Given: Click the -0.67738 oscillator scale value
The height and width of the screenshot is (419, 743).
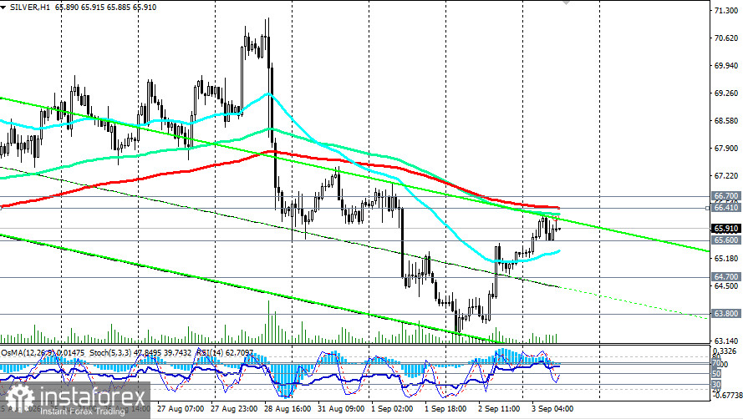Looking at the screenshot, I should pos(726,395).
